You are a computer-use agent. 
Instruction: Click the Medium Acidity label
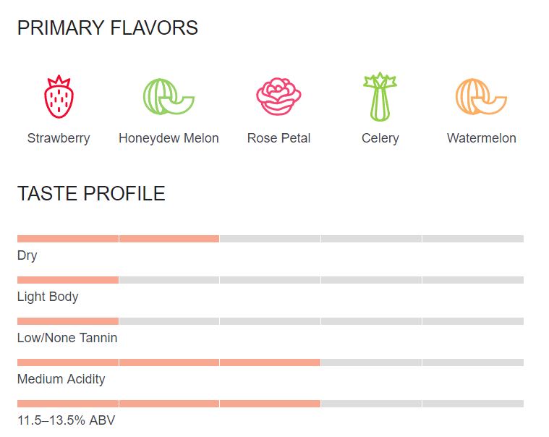[x=61, y=379]
